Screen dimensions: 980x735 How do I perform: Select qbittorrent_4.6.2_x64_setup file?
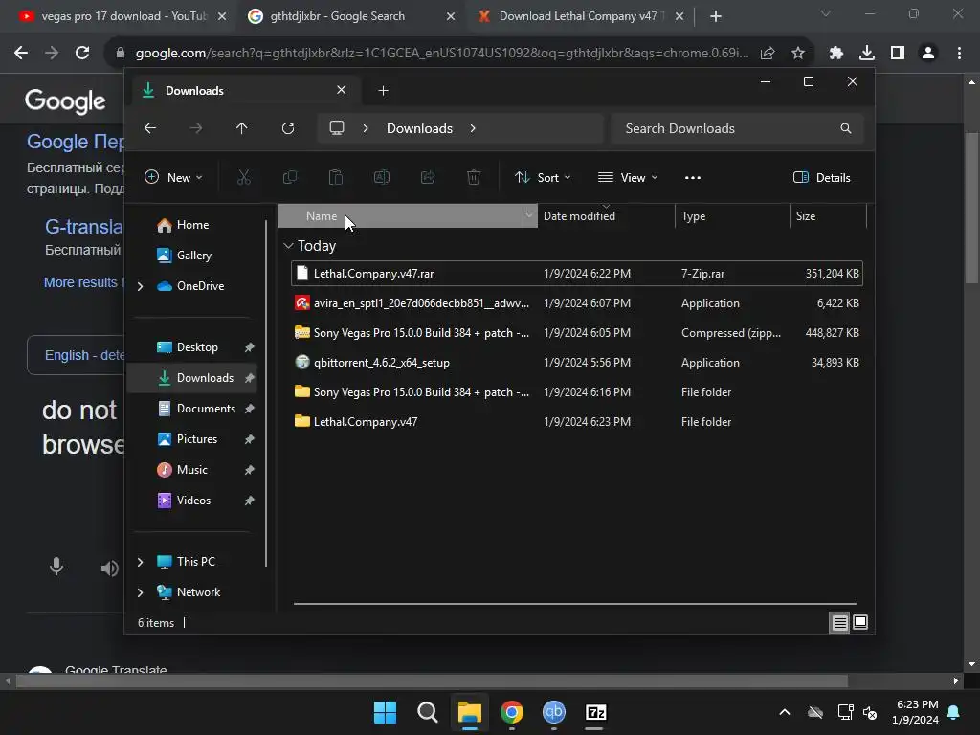577,363
